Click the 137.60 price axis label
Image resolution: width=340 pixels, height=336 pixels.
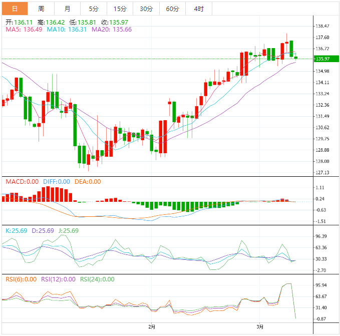(322, 37)
